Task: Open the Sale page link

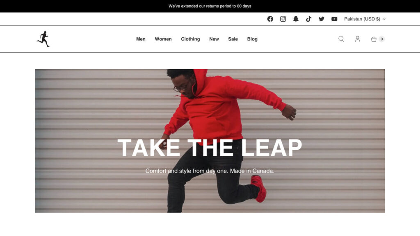Action: click(x=233, y=39)
